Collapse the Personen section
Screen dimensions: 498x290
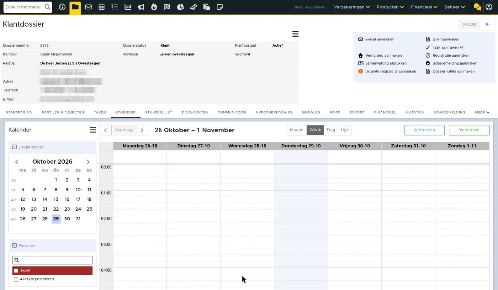pos(15,245)
